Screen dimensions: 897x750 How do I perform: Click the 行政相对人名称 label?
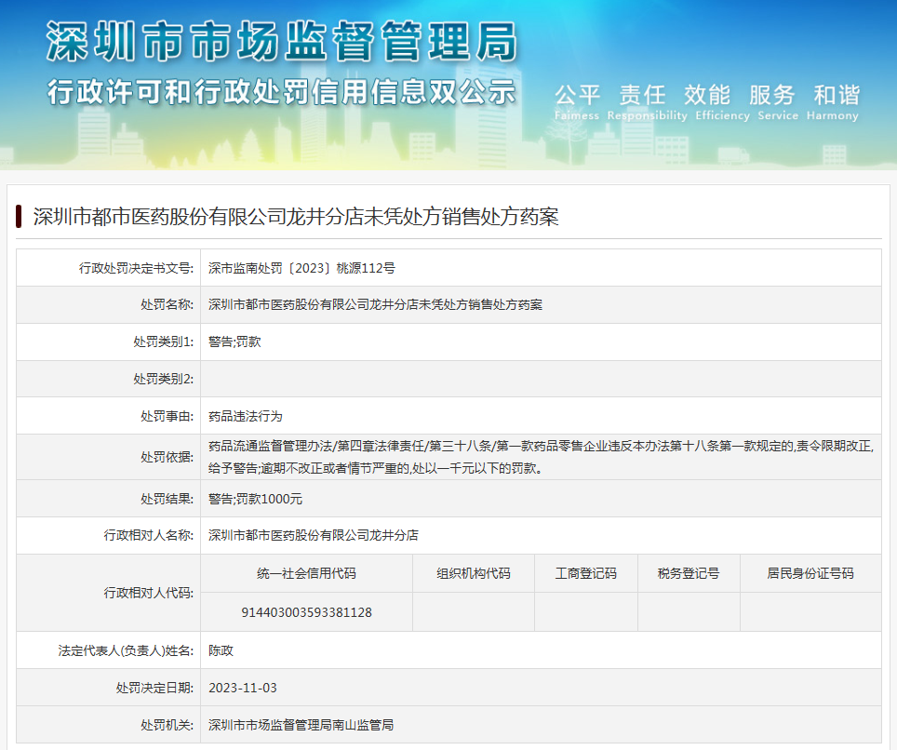coord(149,535)
